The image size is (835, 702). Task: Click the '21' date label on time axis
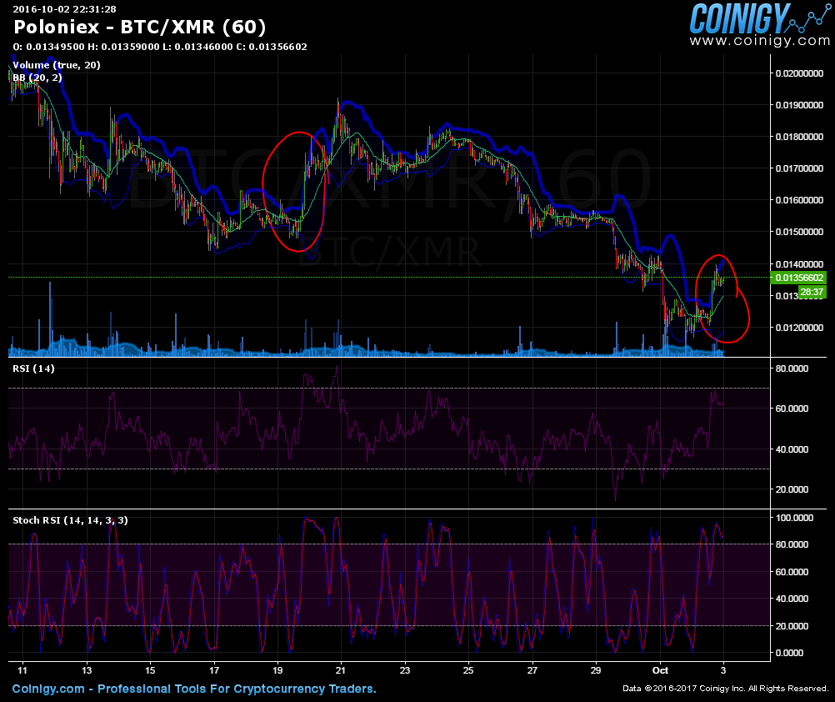point(341,669)
